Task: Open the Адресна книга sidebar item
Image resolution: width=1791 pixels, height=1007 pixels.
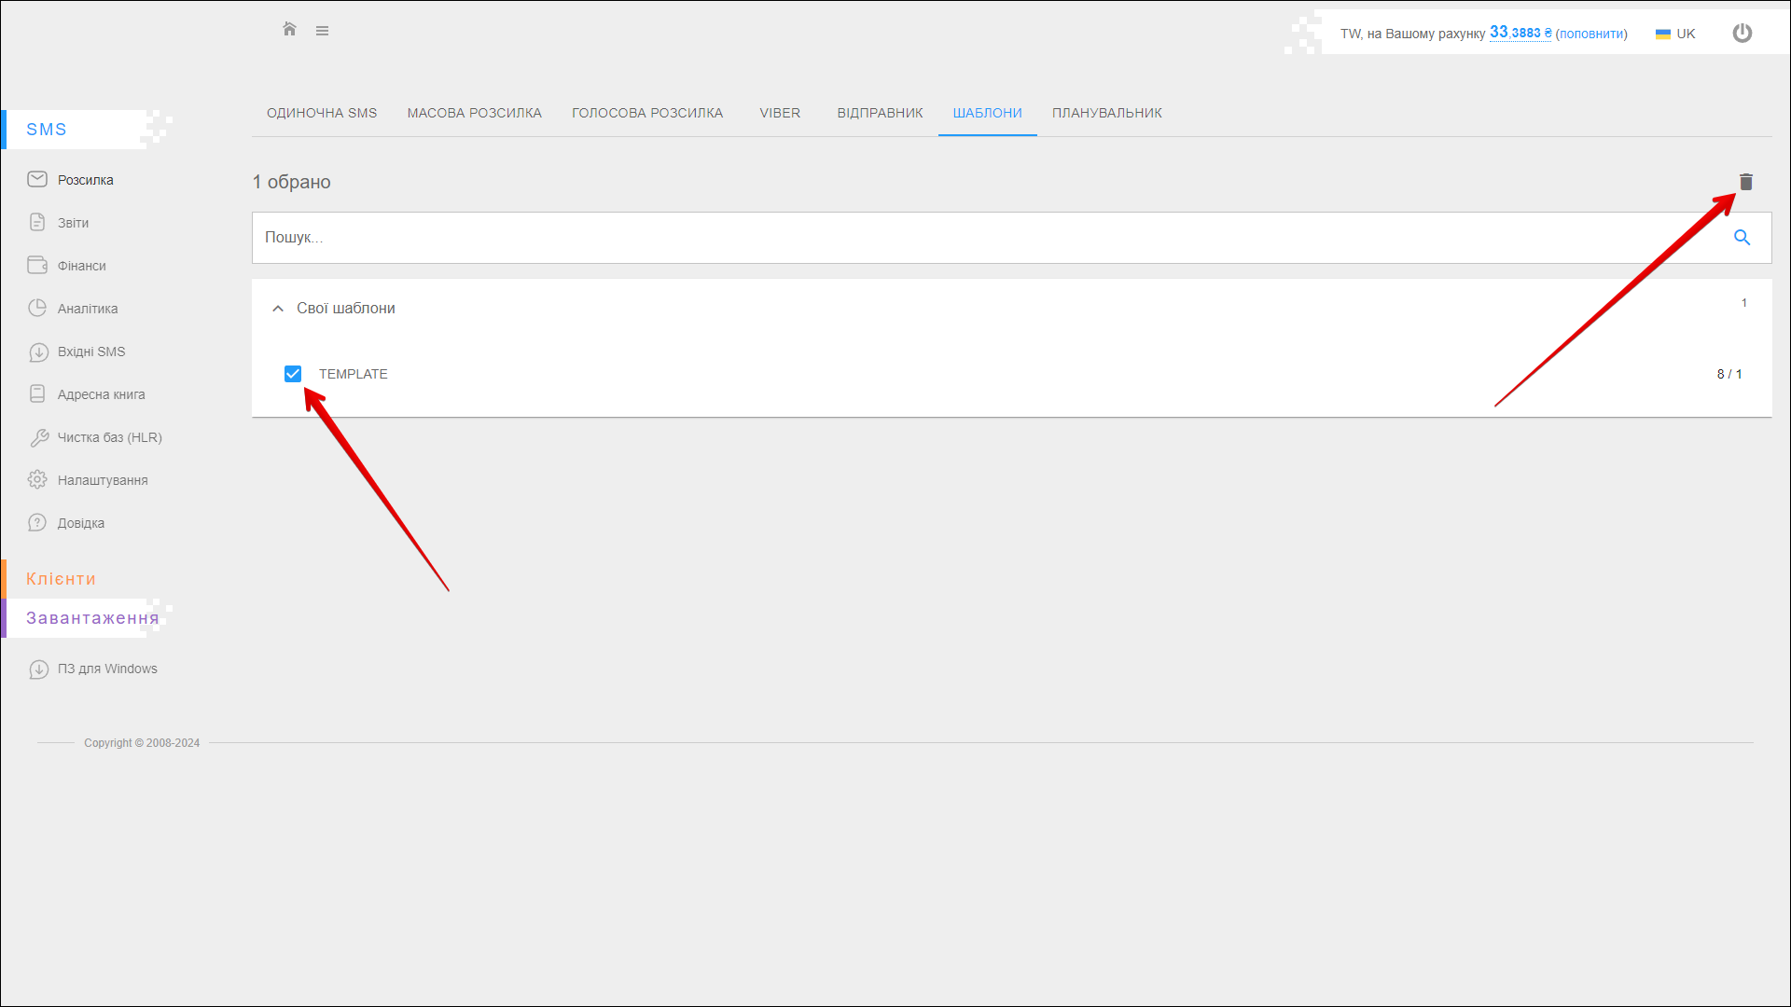Action: [x=101, y=394]
